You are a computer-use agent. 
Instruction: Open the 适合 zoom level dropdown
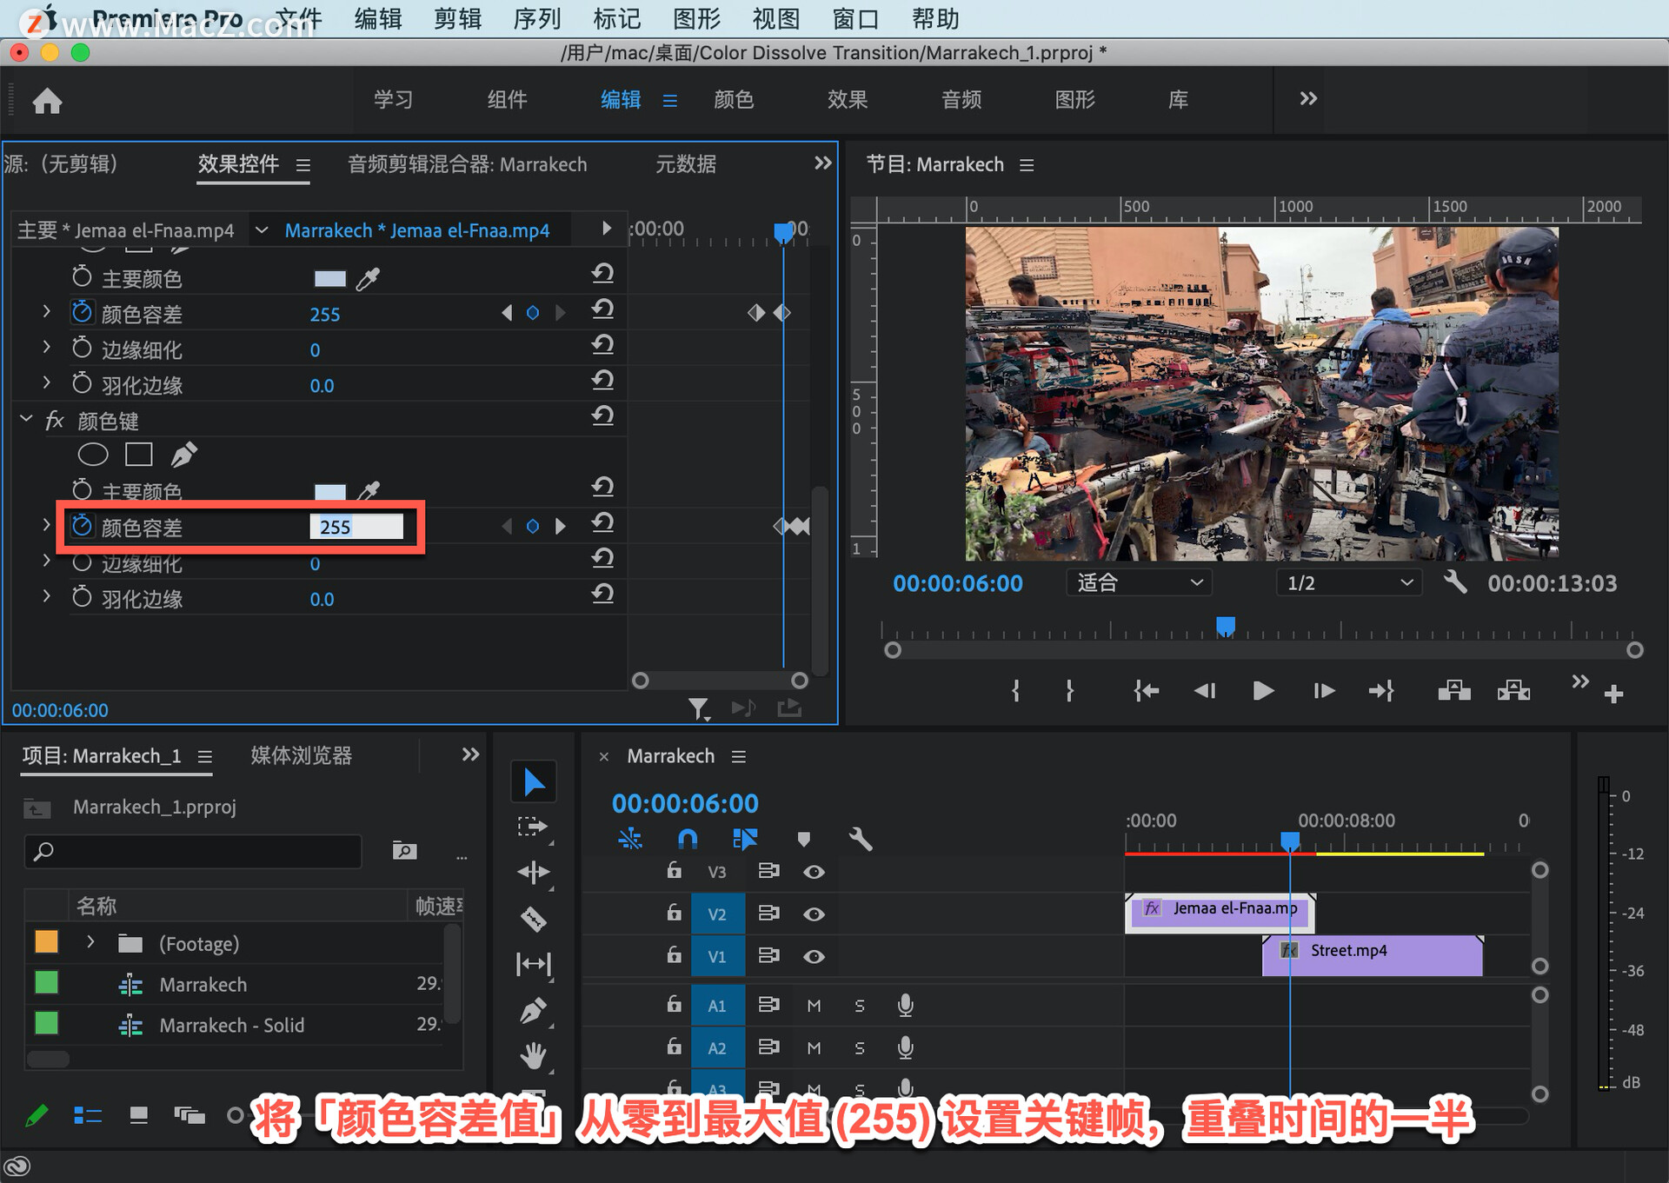(x=1139, y=582)
